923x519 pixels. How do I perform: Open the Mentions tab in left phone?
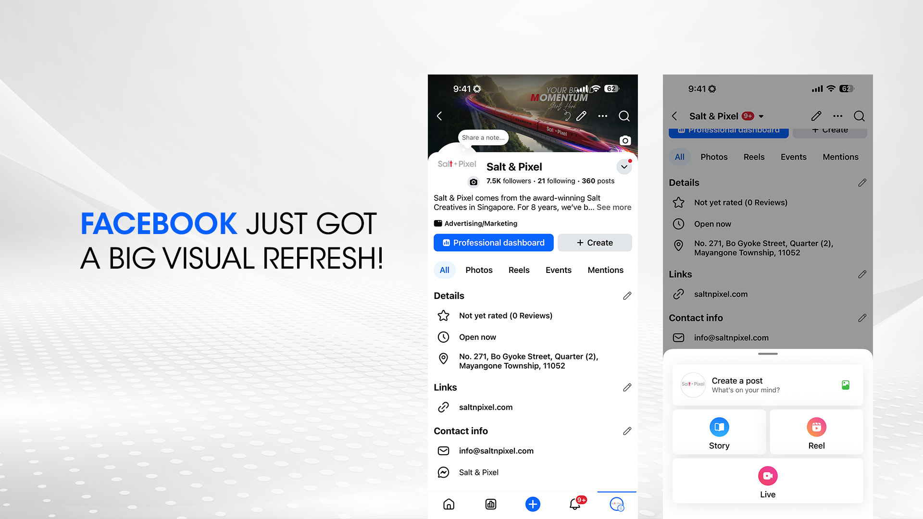click(x=605, y=270)
